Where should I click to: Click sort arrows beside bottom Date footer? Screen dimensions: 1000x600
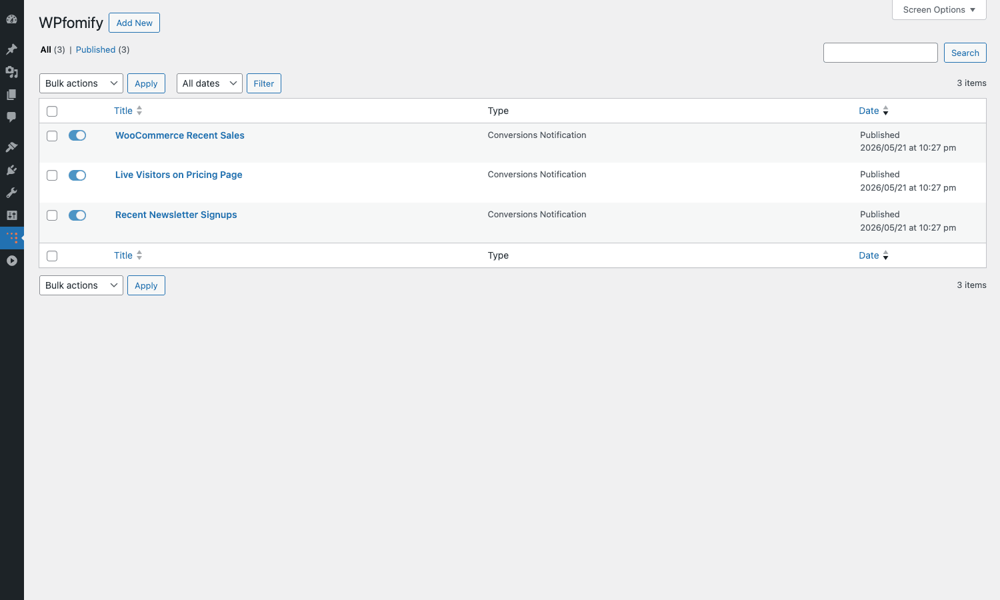pos(885,255)
